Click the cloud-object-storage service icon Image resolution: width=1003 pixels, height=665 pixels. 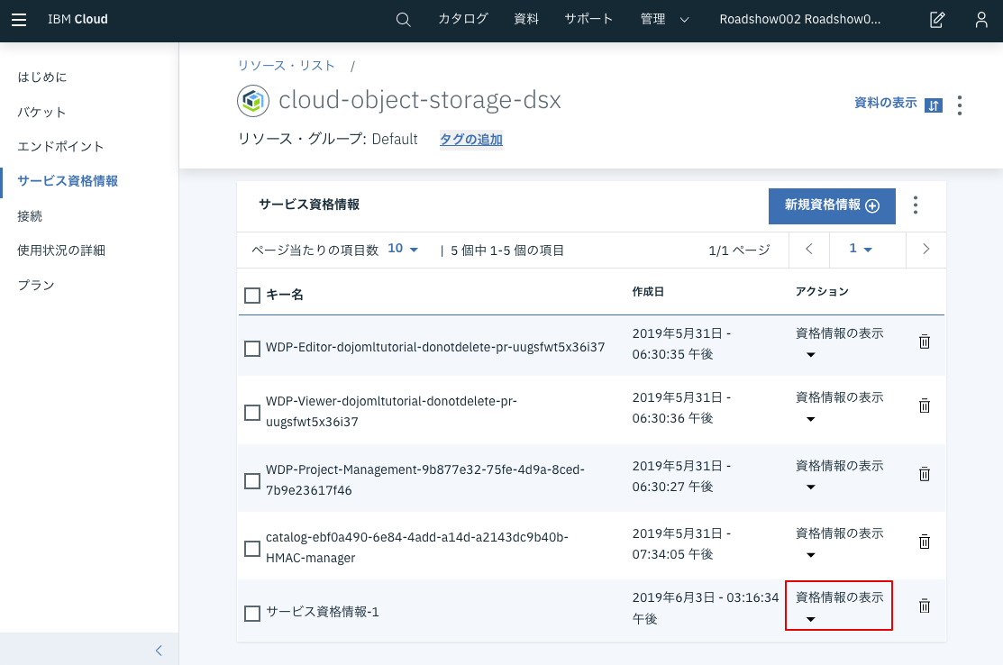[x=253, y=101]
